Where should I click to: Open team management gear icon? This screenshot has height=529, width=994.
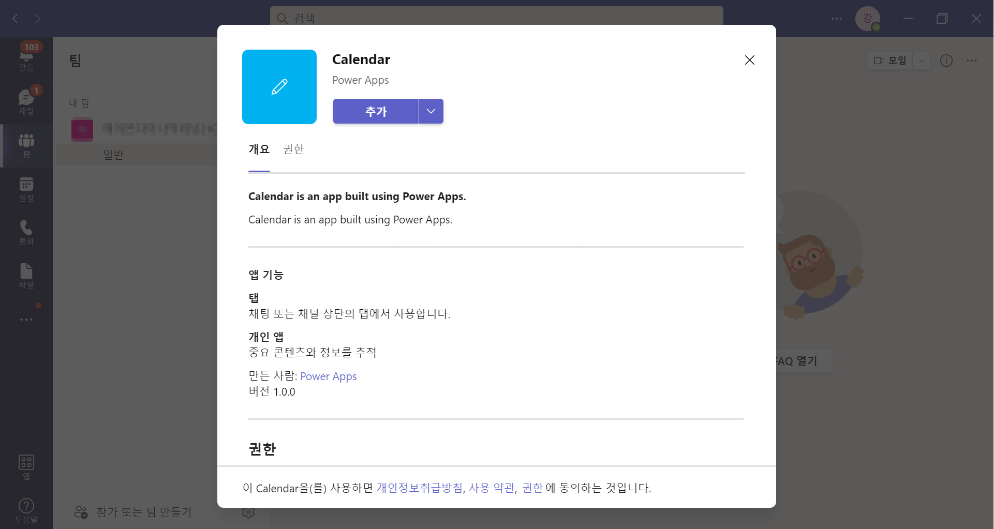click(x=248, y=512)
